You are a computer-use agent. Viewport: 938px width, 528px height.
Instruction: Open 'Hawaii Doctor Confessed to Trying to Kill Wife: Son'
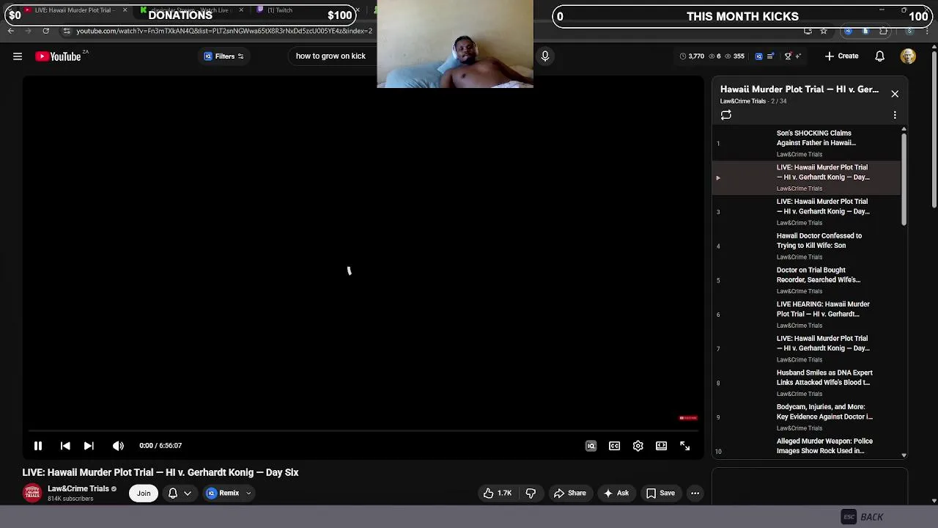point(806,246)
